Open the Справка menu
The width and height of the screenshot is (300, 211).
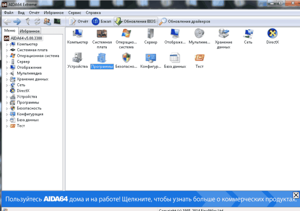click(93, 13)
